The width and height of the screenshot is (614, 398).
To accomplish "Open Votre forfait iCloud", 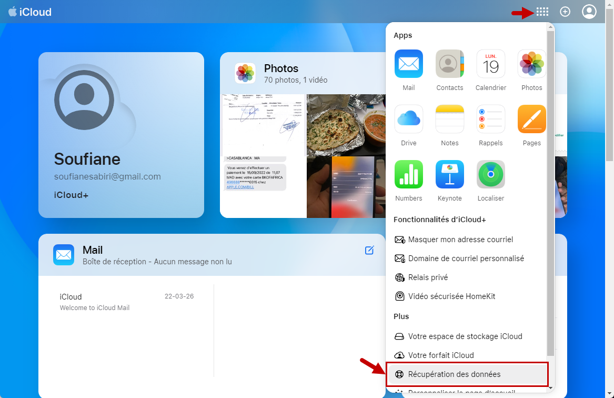I will click(x=434, y=355).
